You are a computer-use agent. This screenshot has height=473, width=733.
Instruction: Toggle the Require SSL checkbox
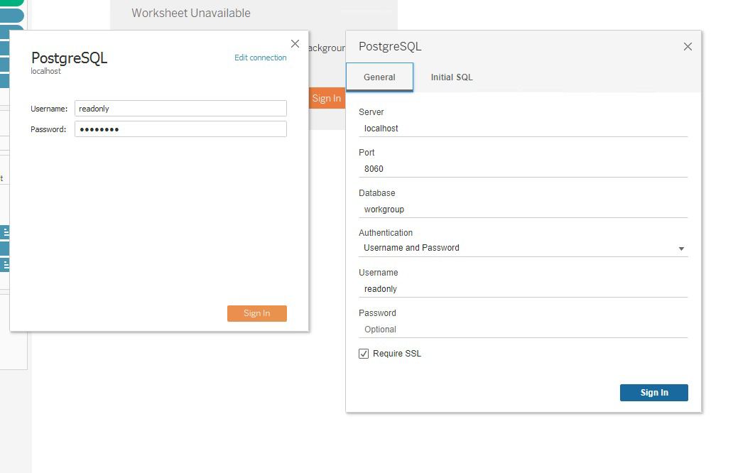pos(364,354)
